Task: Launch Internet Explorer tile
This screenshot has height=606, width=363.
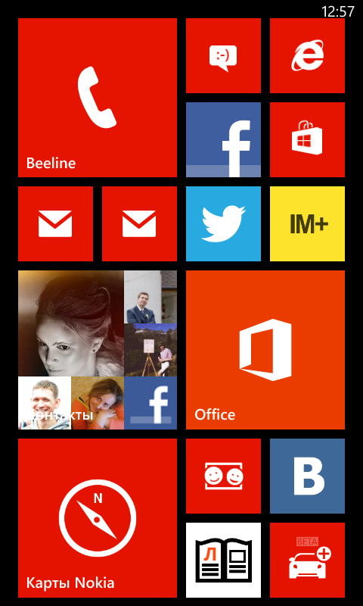Action: pos(307,55)
